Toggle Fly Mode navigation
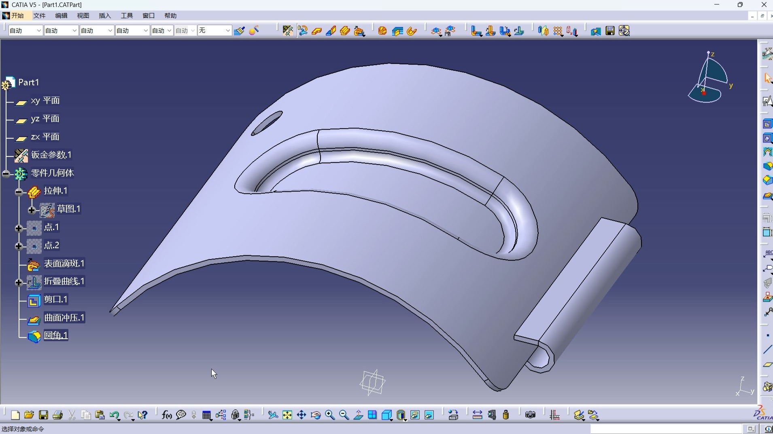773x434 pixels. pos(273,415)
